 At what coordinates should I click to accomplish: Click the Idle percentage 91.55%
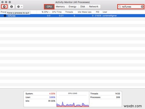click(52, 101)
